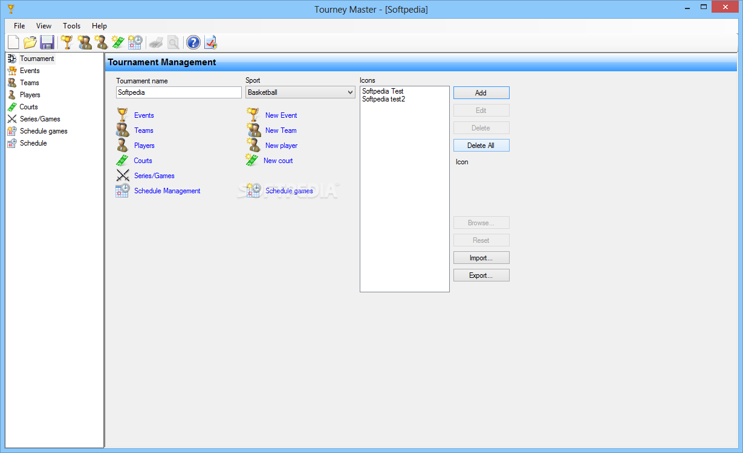This screenshot has width=743, height=453.
Task: Click the New Event text link
Action: [281, 115]
